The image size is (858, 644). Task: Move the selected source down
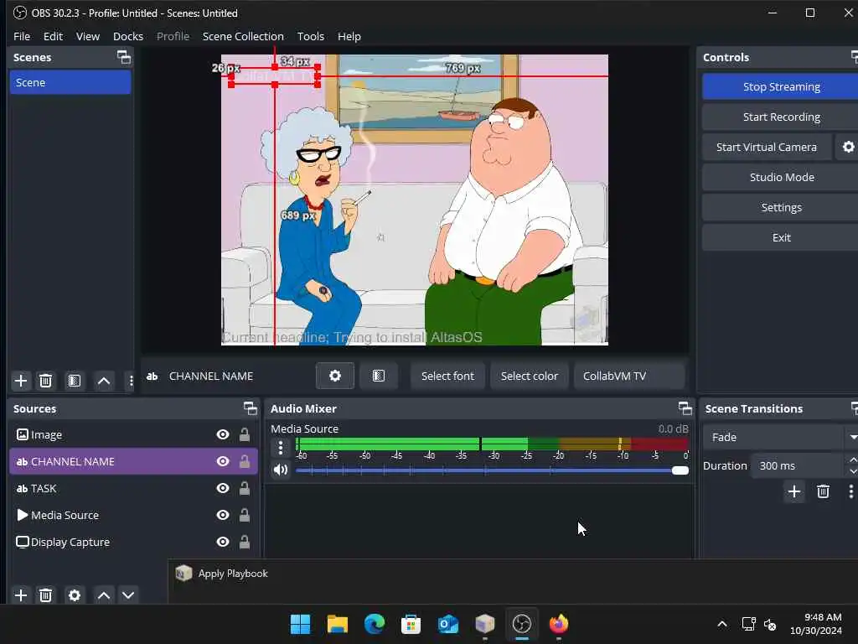click(128, 595)
